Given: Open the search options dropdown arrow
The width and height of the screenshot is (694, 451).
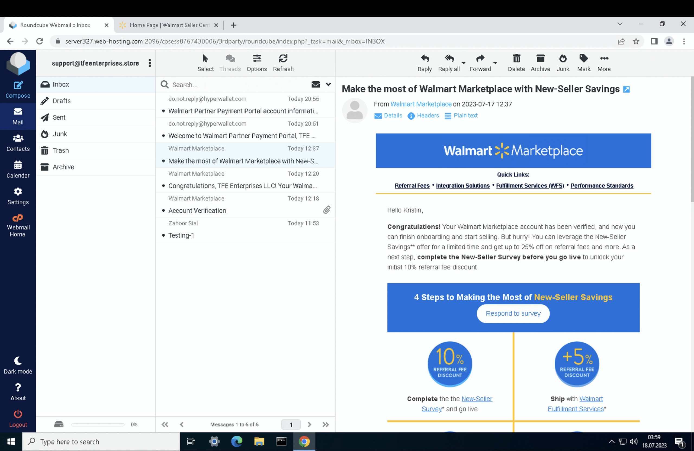Looking at the screenshot, I should 328,84.
